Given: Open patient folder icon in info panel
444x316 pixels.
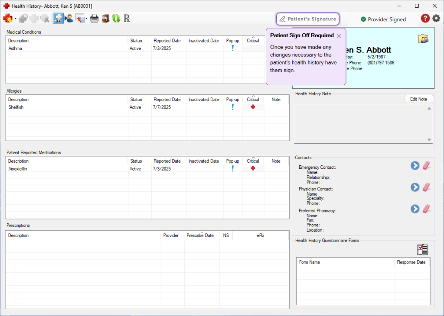Looking at the screenshot, I should [423, 39].
